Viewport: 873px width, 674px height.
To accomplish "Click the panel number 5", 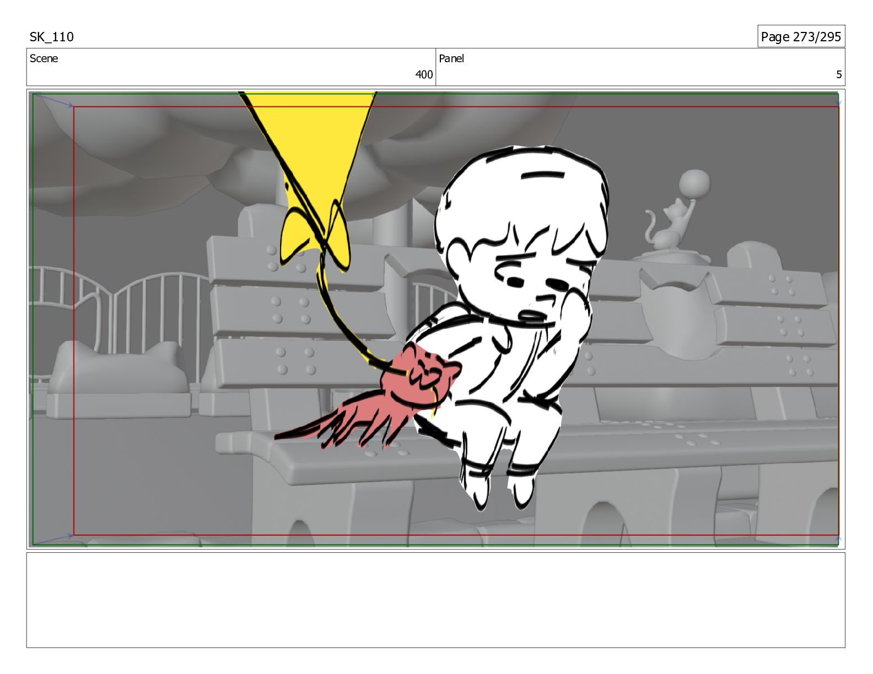I will coord(839,74).
